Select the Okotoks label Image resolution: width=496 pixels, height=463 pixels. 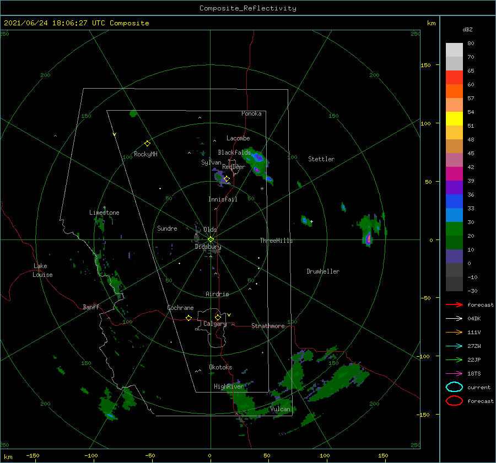[221, 367]
